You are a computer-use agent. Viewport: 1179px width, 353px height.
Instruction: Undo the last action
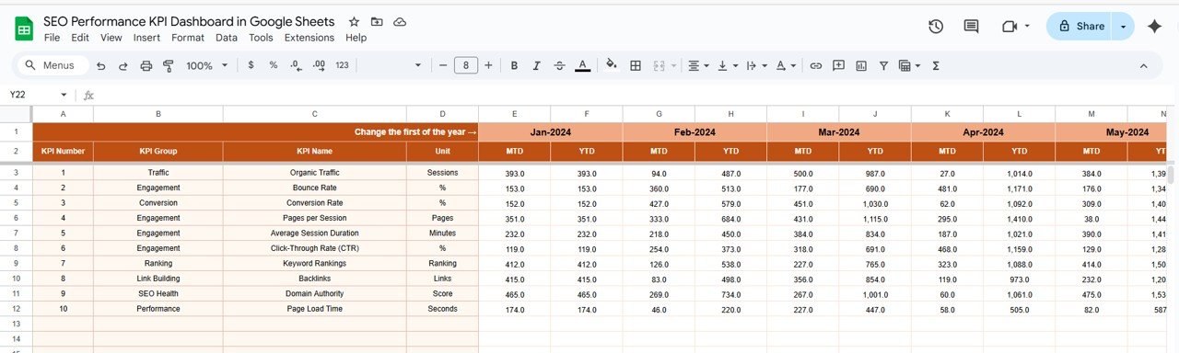click(100, 65)
